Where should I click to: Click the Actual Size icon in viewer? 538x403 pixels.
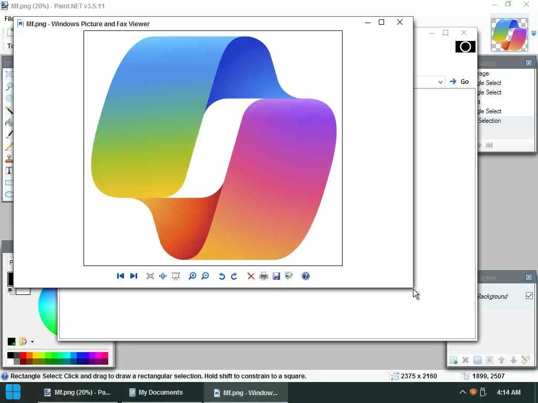point(163,276)
